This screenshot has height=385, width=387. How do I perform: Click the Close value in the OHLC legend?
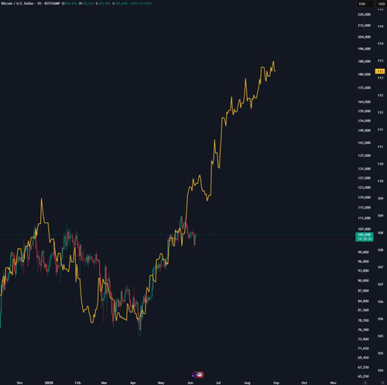(x=120, y=4)
